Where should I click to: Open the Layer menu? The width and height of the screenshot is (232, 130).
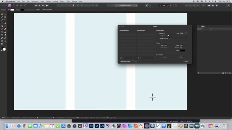pos(42,1)
